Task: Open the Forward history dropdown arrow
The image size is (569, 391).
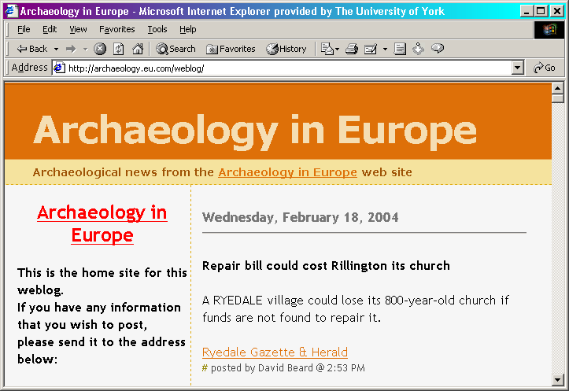Action: coord(85,49)
